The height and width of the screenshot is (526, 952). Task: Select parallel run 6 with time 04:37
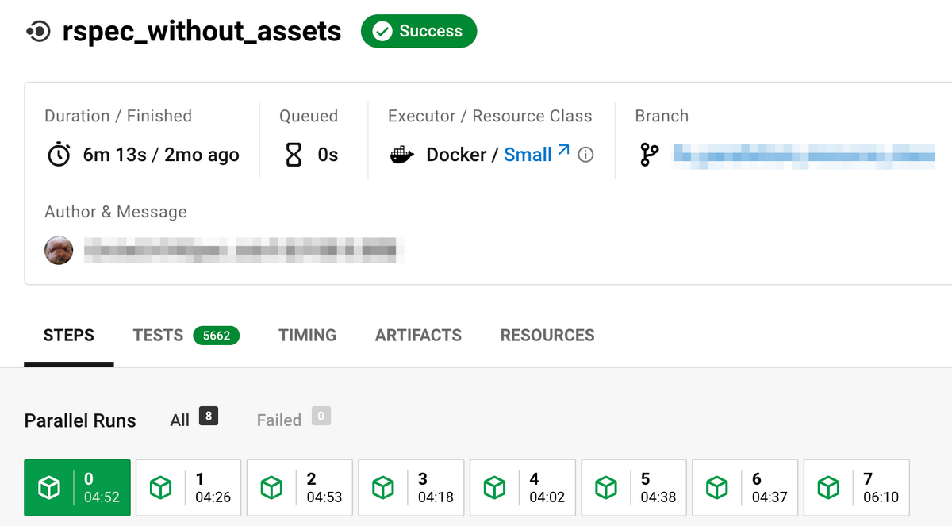tap(745, 487)
